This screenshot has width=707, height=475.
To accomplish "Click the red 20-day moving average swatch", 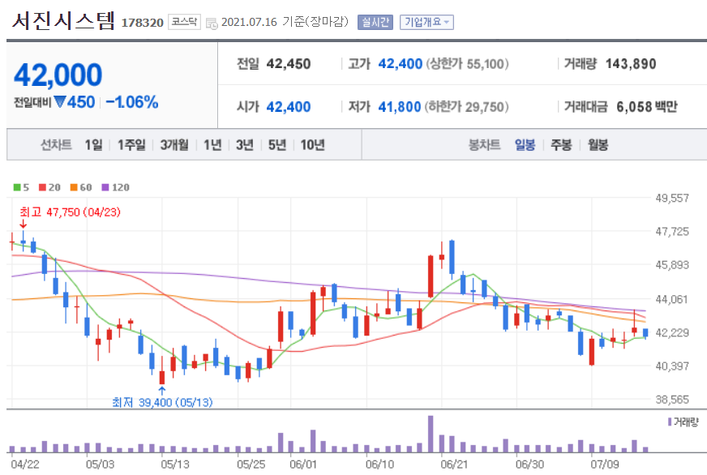I will click(42, 187).
